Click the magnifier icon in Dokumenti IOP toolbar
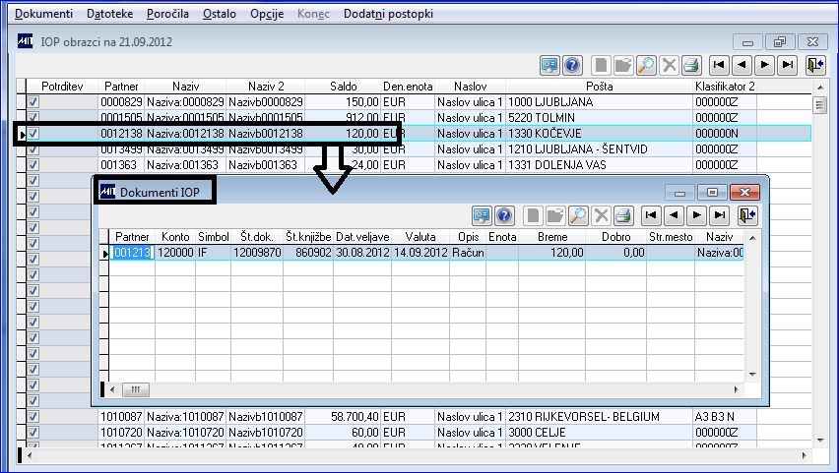 pos(578,215)
